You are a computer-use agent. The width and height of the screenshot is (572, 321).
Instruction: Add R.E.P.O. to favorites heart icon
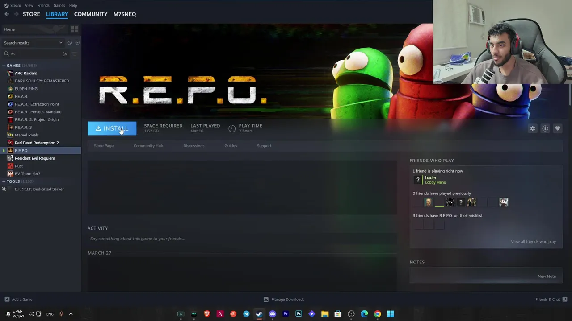point(558,128)
